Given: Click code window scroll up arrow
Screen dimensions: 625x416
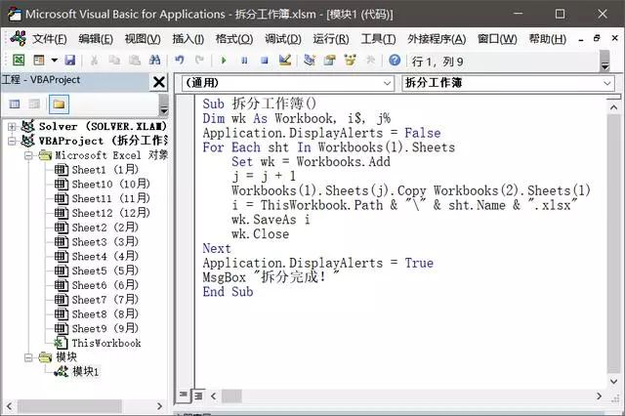Looking at the screenshot, I should pyautogui.click(x=614, y=107).
